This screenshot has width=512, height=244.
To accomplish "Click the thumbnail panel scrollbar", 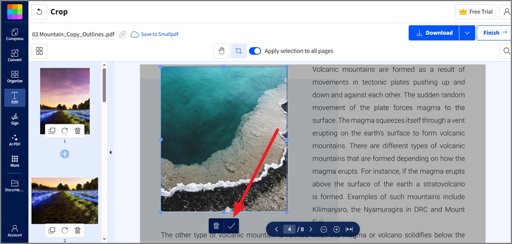I will (x=104, y=85).
